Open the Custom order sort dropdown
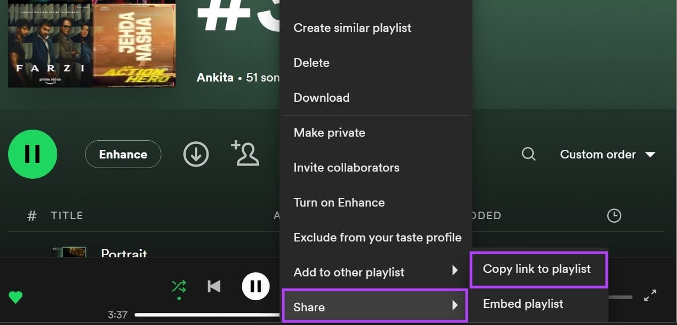The image size is (677, 325). point(607,154)
